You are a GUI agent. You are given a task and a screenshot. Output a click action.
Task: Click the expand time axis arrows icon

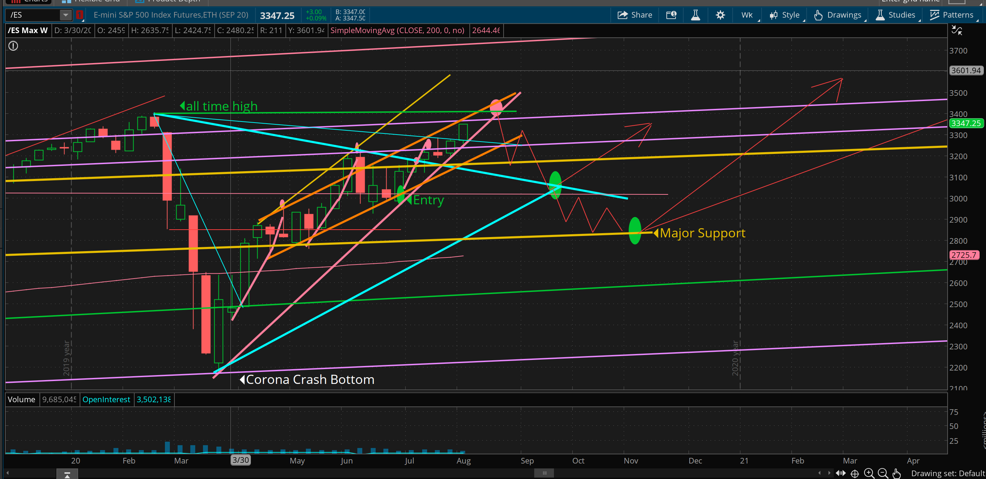[840, 473]
